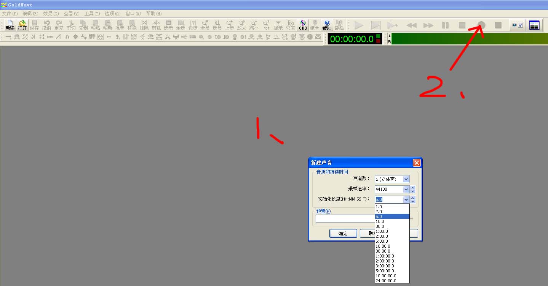The width and height of the screenshot is (548, 286).
Task: Choose 30:00.0 in the duration list
Action: pyautogui.click(x=383, y=251)
